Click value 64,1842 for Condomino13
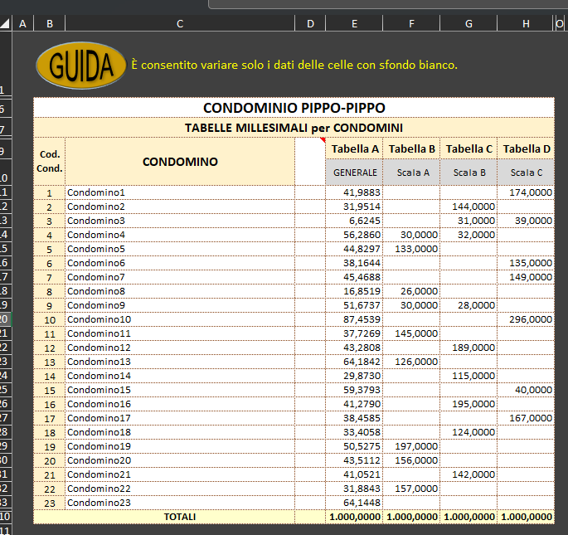 point(354,362)
